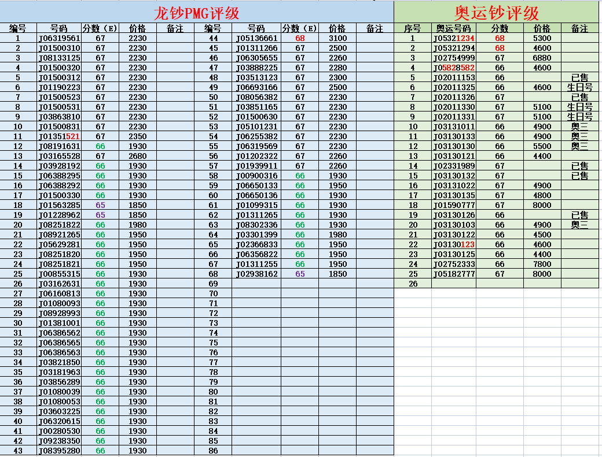Click Olympic number J05182777
Viewport: 602px width, 457px height.
point(454,274)
